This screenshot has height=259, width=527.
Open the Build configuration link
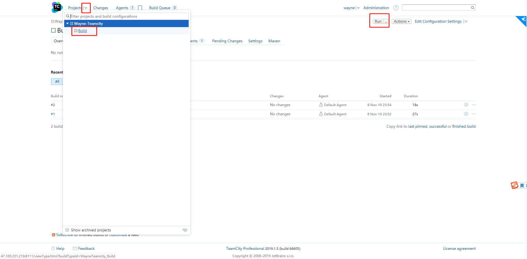point(82,31)
